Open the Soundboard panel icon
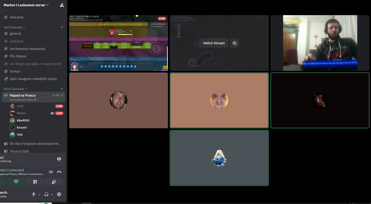 (54, 182)
